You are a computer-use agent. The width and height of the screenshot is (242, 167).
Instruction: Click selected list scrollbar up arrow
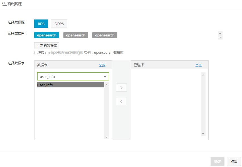[x=203, y=75]
